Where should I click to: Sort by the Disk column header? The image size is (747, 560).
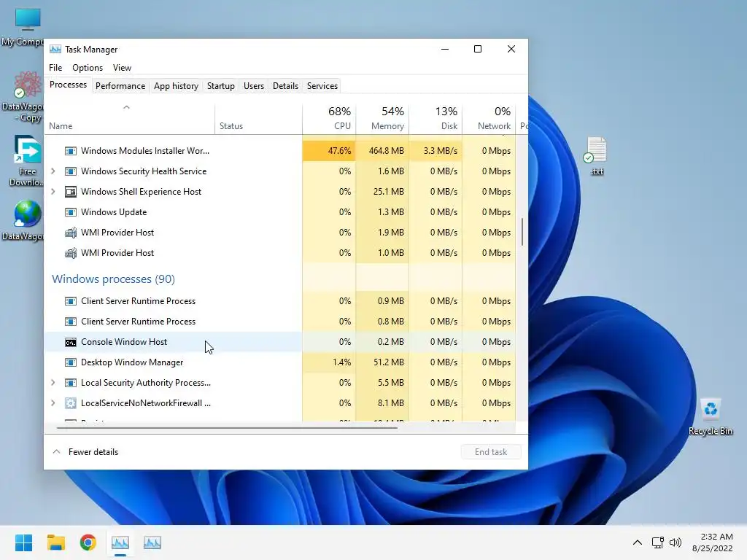[x=436, y=118]
